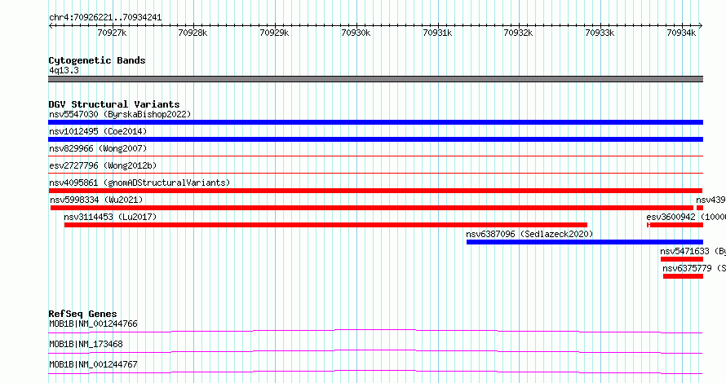Open the nsv829966 (Wong2007) variant label

98,148
